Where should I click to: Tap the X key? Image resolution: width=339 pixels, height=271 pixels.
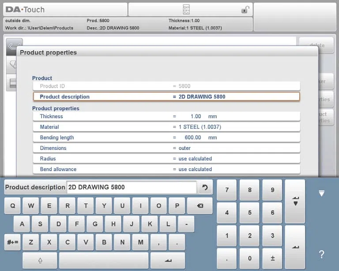(x=49, y=242)
